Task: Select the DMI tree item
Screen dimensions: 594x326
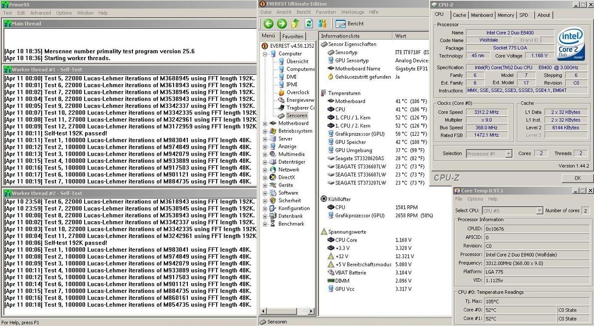Action: coord(291,77)
